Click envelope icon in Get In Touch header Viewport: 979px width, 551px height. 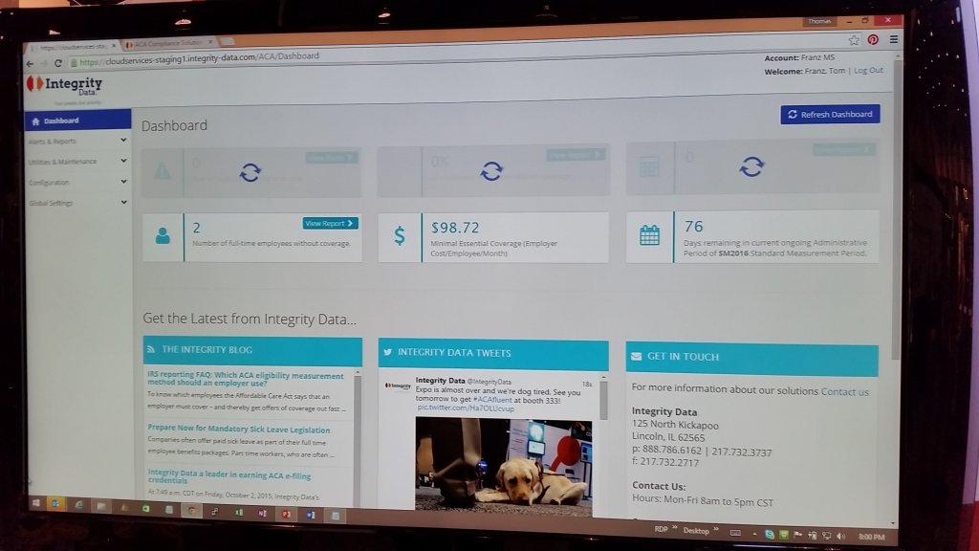point(636,357)
